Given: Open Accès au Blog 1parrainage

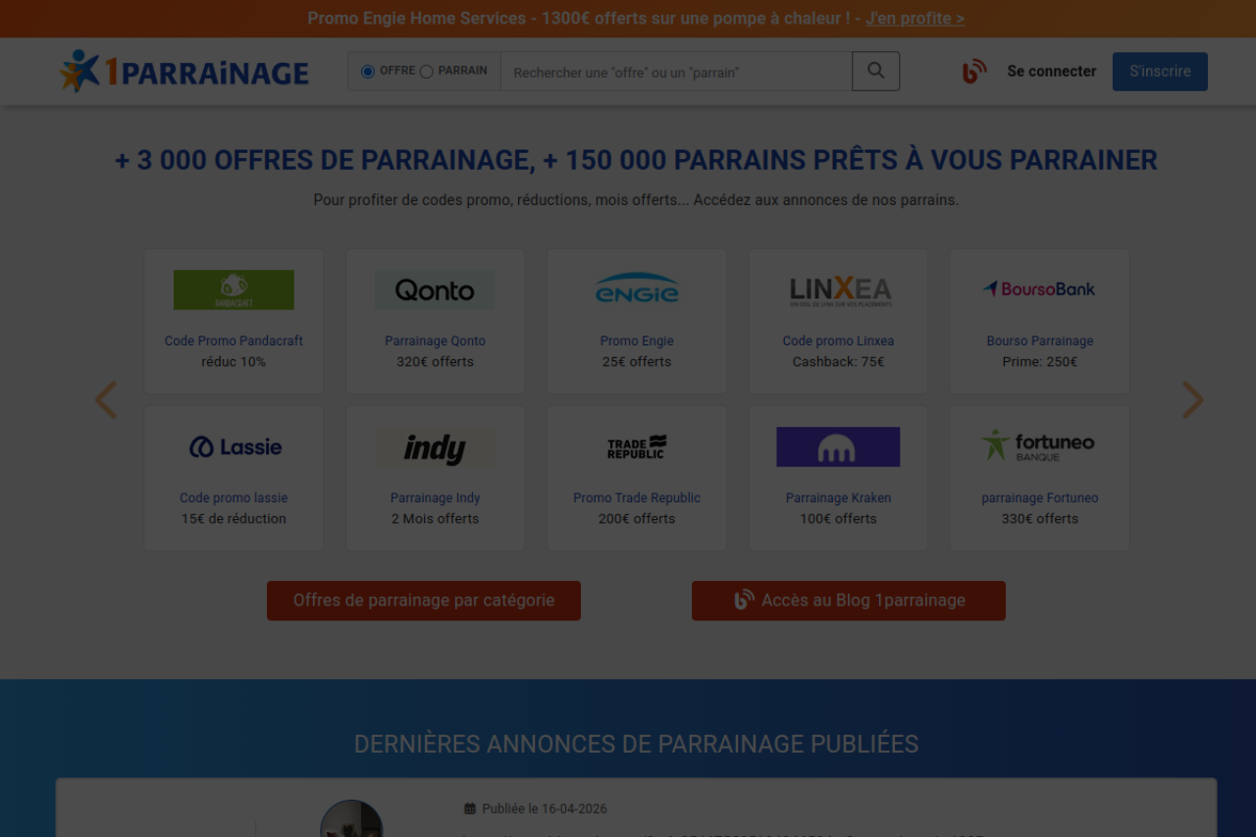Looking at the screenshot, I should coord(849,601).
